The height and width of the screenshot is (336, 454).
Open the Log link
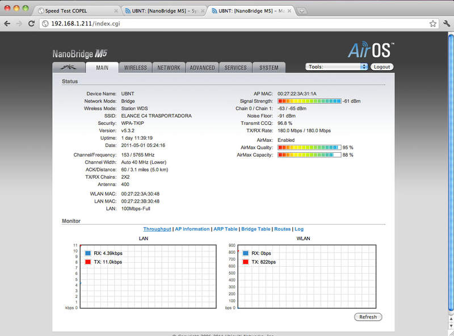pos(299,229)
